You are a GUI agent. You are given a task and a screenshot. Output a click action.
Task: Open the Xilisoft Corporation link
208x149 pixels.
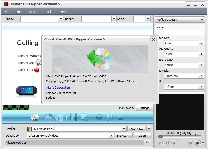pyautogui.click(x=58, y=88)
